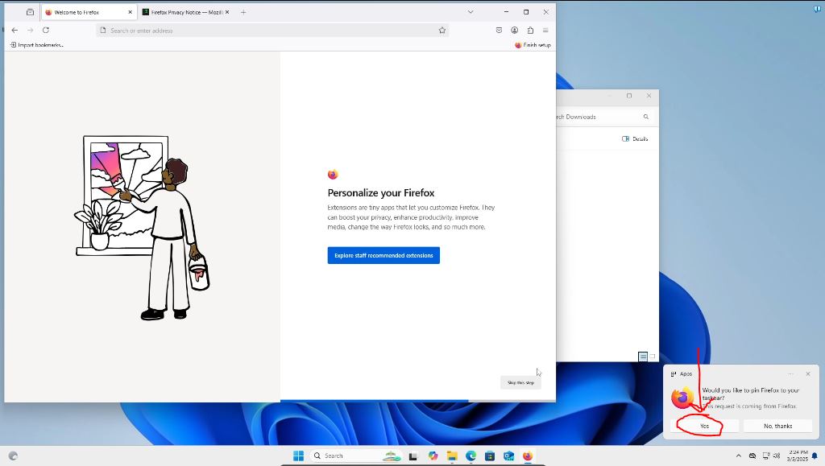Launch Microsoft Edge from the taskbar
Image resolution: width=825 pixels, height=466 pixels.
tap(471, 456)
